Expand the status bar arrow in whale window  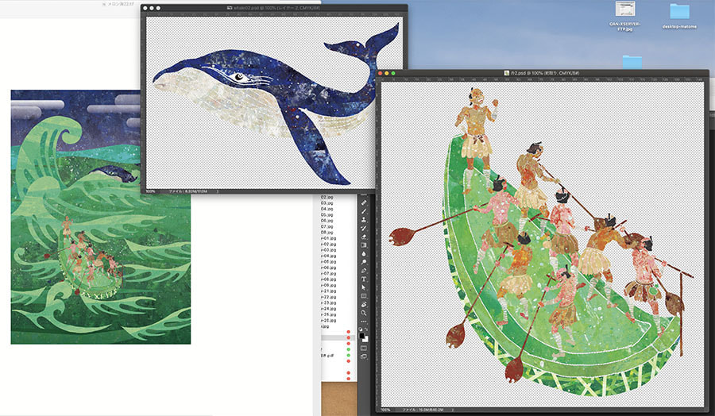[217, 191]
